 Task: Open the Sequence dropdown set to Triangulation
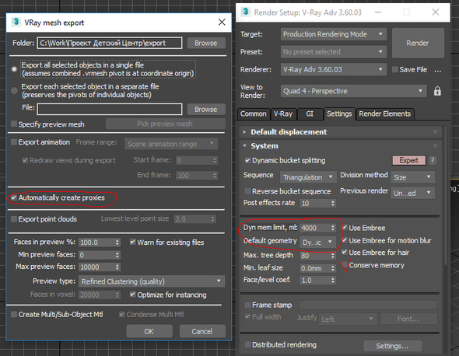click(x=308, y=177)
